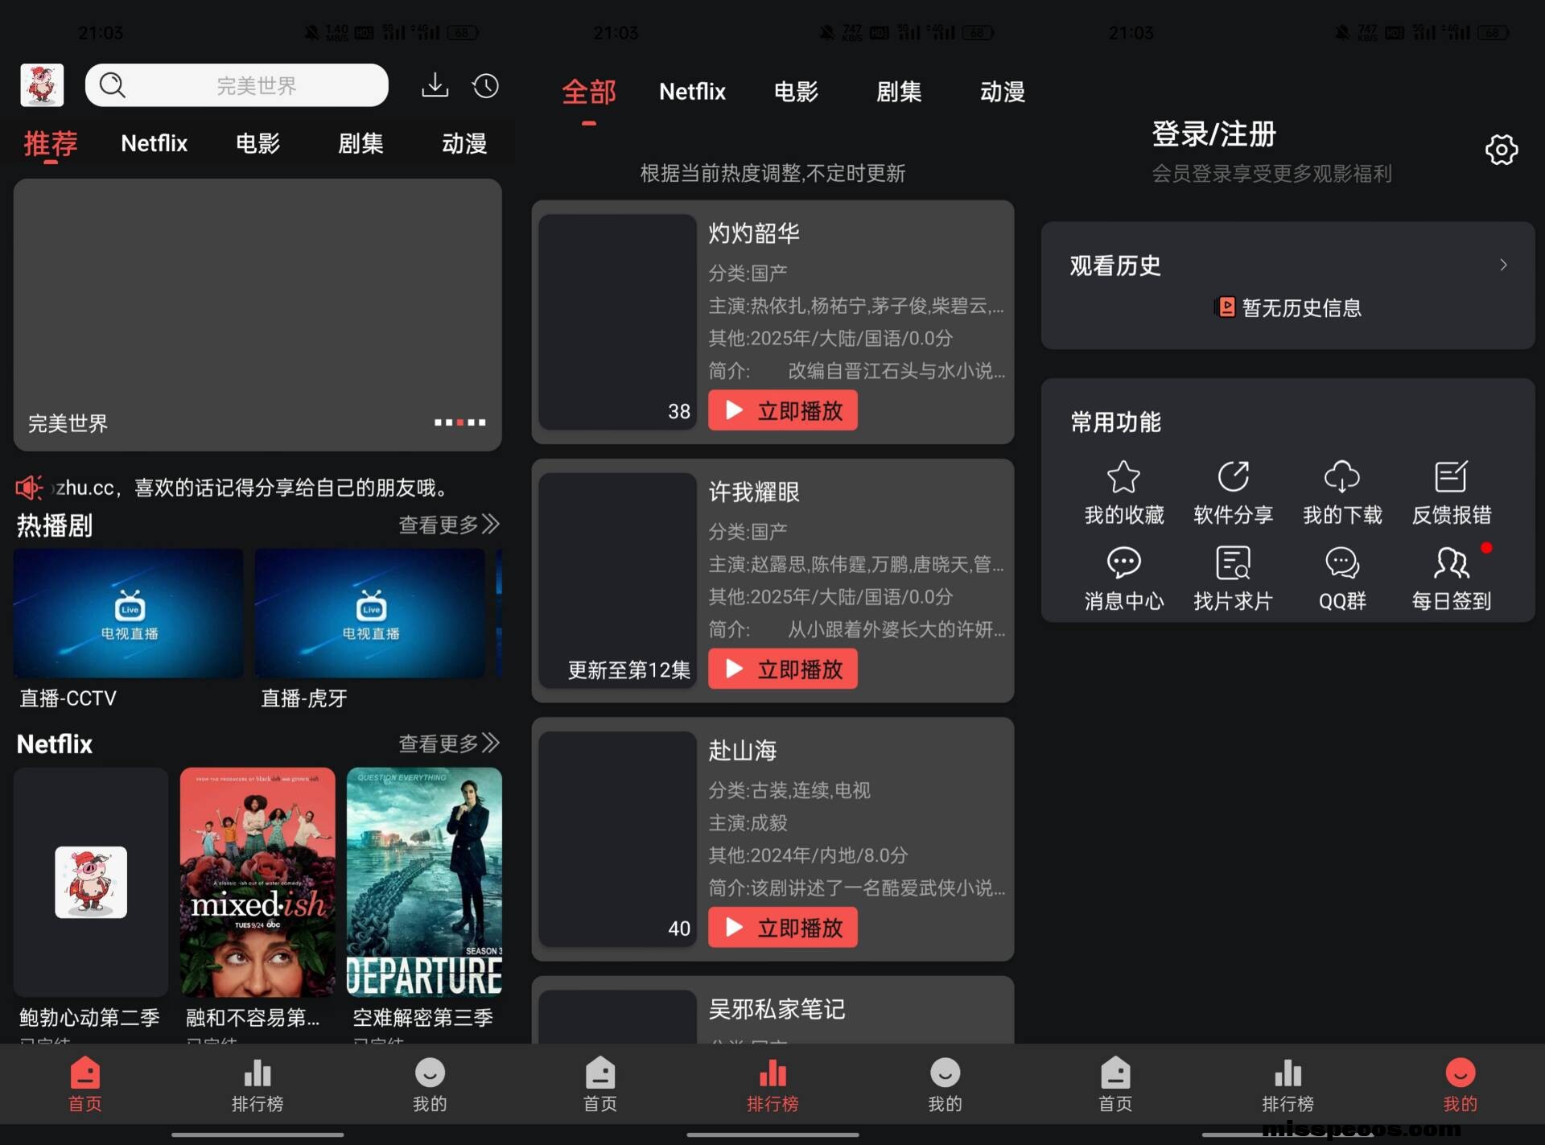
Task: Open My Downloads cloud icon
Action: click(x=1341, y=478)
